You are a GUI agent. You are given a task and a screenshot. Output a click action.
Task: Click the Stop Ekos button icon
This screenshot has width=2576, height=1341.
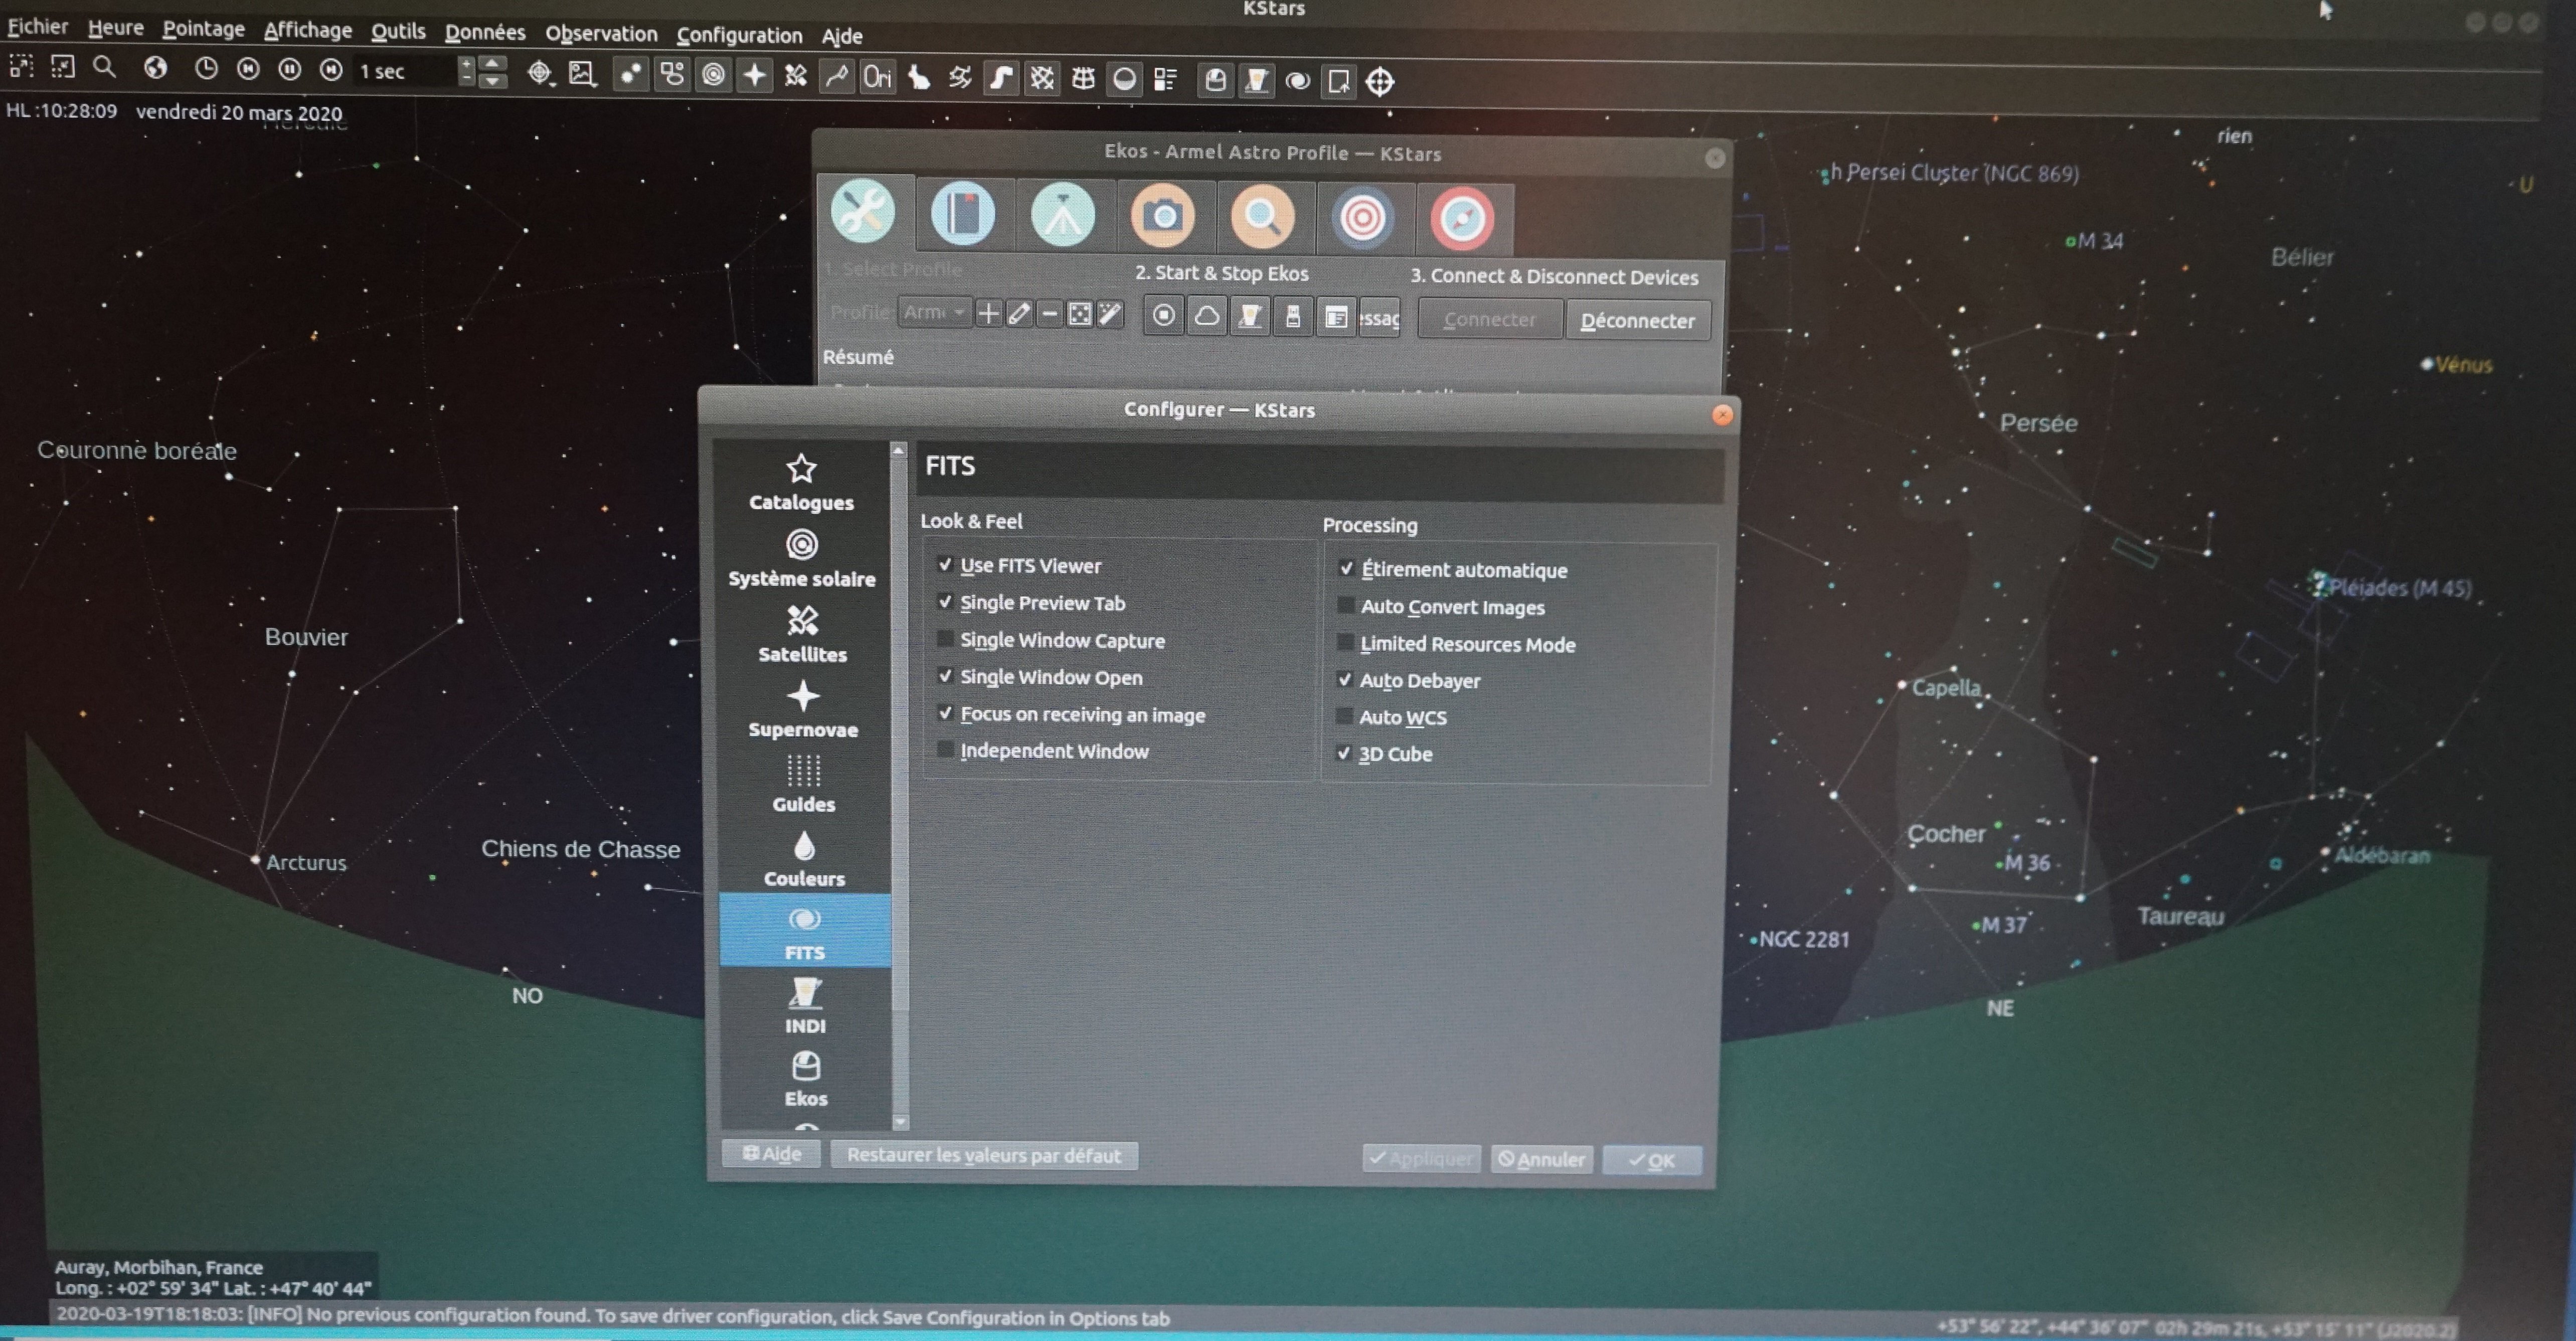point(1163,316)
